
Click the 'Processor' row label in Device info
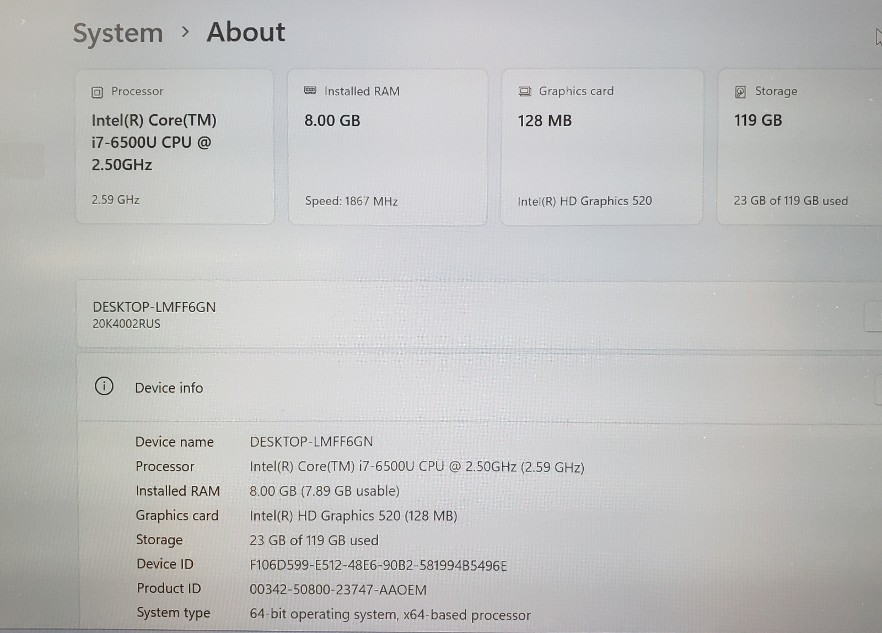coord(165,466)
